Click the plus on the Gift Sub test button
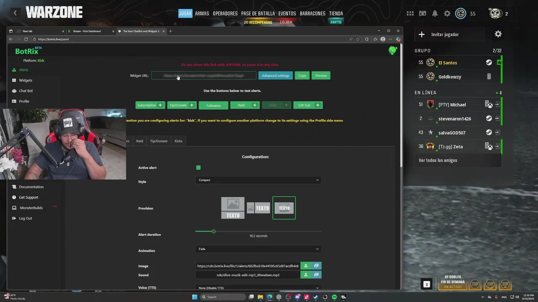This screenshot has height=302, width=538. point(318,105)
